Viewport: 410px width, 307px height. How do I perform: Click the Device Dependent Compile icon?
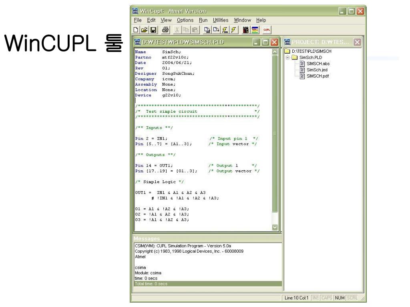(x=207, y=30)
